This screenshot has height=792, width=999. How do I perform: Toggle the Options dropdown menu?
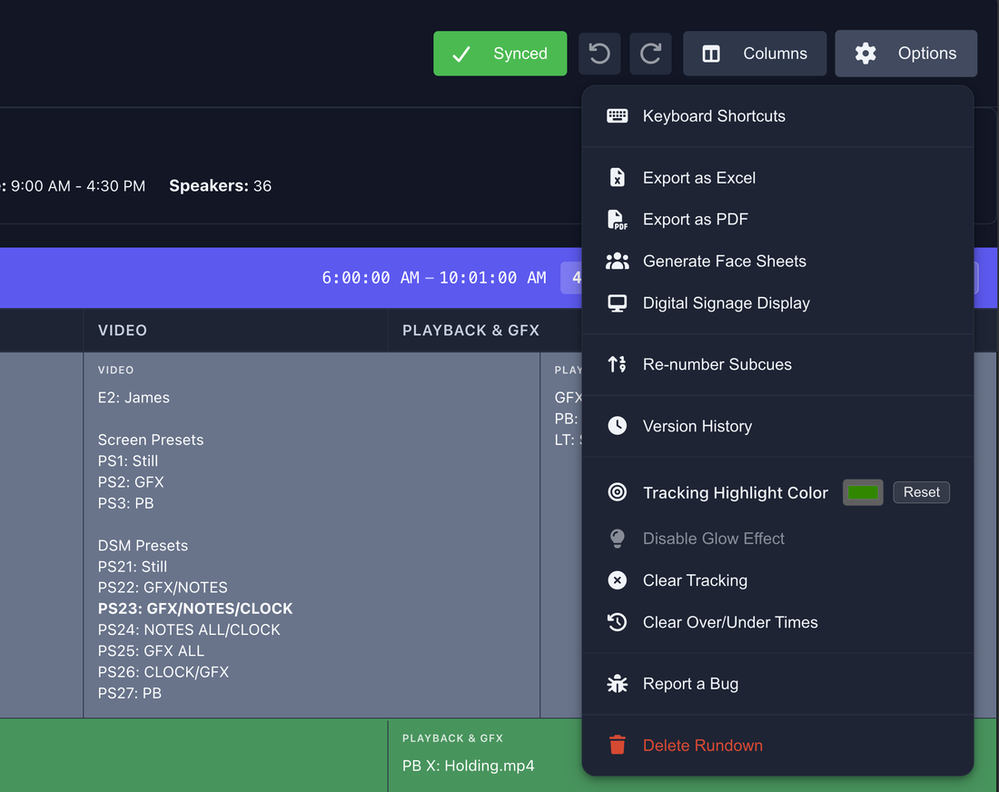905,54
